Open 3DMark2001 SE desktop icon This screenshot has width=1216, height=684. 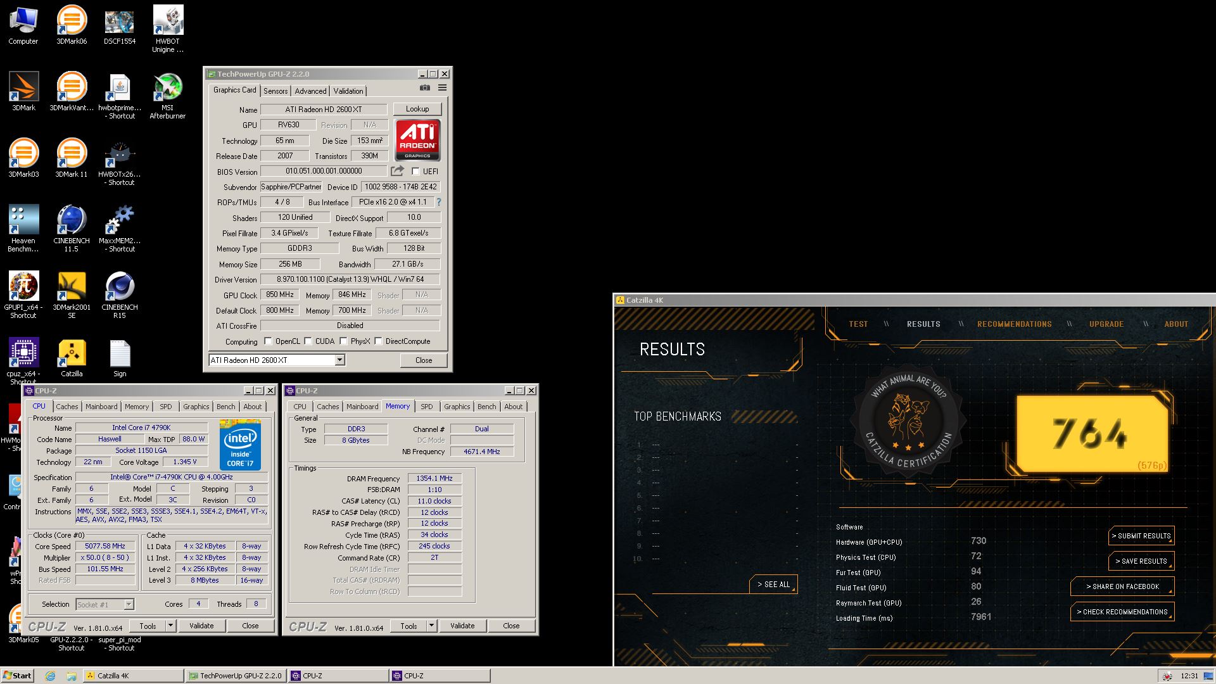click(x=72, y=295)
